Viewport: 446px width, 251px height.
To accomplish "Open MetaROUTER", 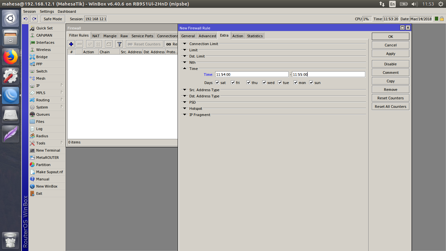I will coord(47,158).
